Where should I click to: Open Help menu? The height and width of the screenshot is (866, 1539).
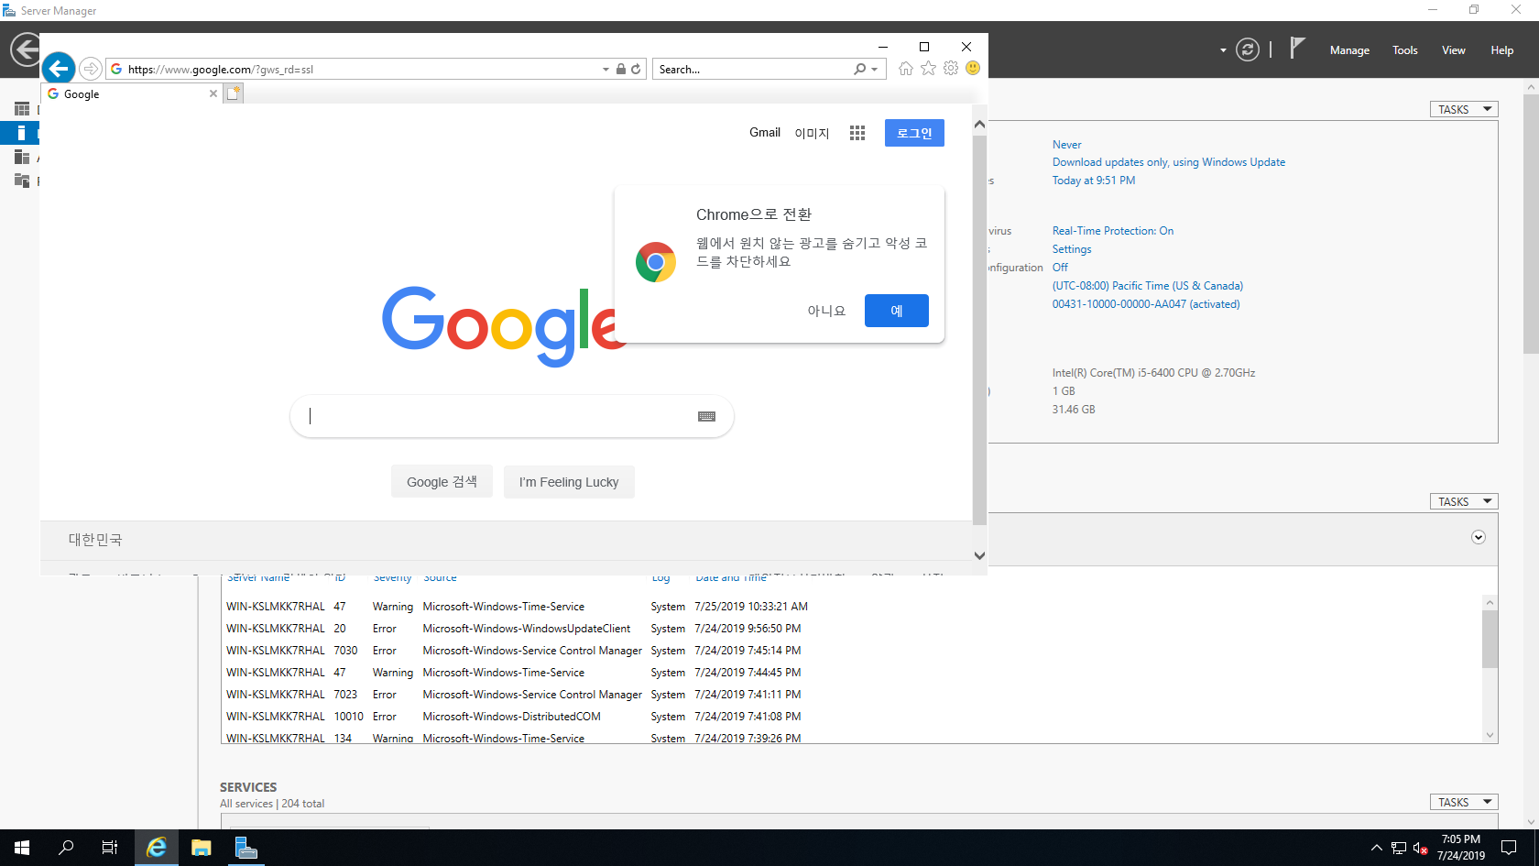[x=1501, y=50]
